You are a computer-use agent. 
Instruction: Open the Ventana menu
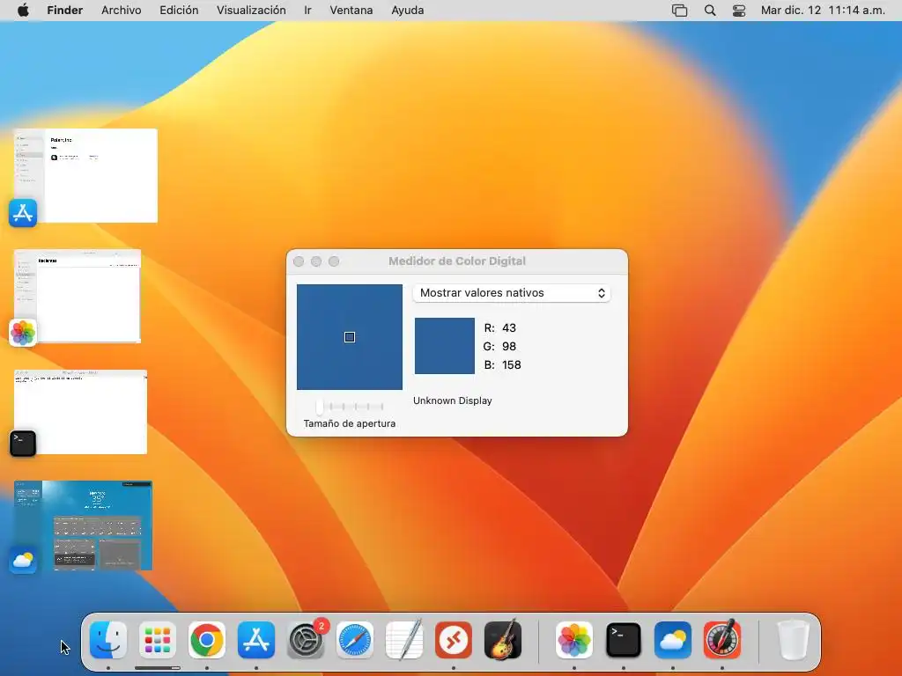(351, 11)
